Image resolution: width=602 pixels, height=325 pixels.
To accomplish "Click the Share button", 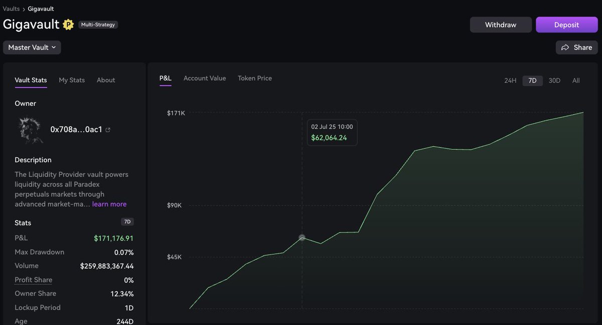I will tap(576, 47).
